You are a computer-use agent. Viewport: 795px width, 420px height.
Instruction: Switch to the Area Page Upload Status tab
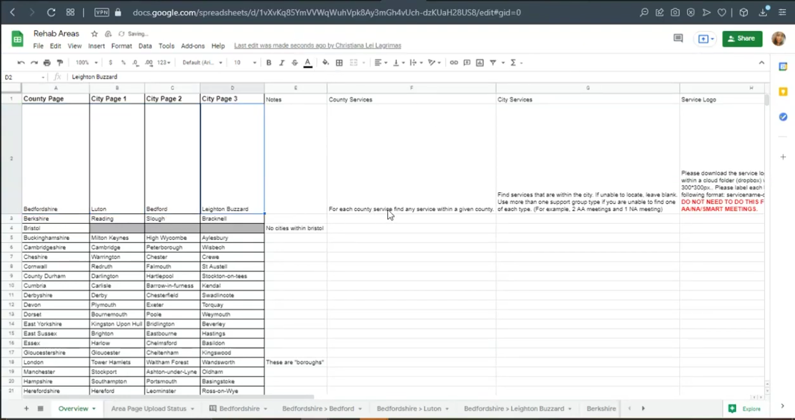pyautogui.click(x=149, y=409)
